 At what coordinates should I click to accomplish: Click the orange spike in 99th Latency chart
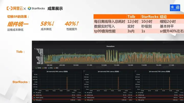[67, 83]
